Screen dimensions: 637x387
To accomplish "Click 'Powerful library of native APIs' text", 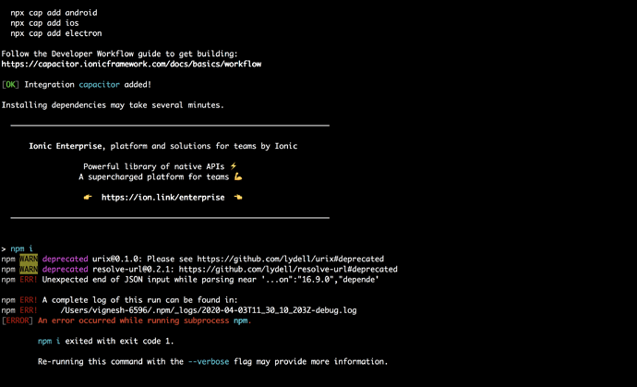I will (154, 166).
